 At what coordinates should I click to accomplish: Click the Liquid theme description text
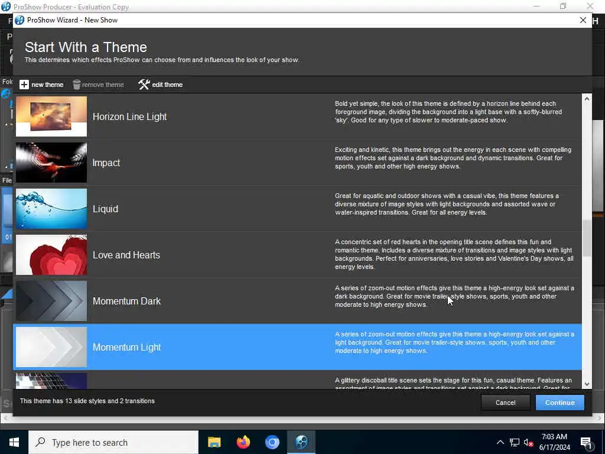coord(447,204)
